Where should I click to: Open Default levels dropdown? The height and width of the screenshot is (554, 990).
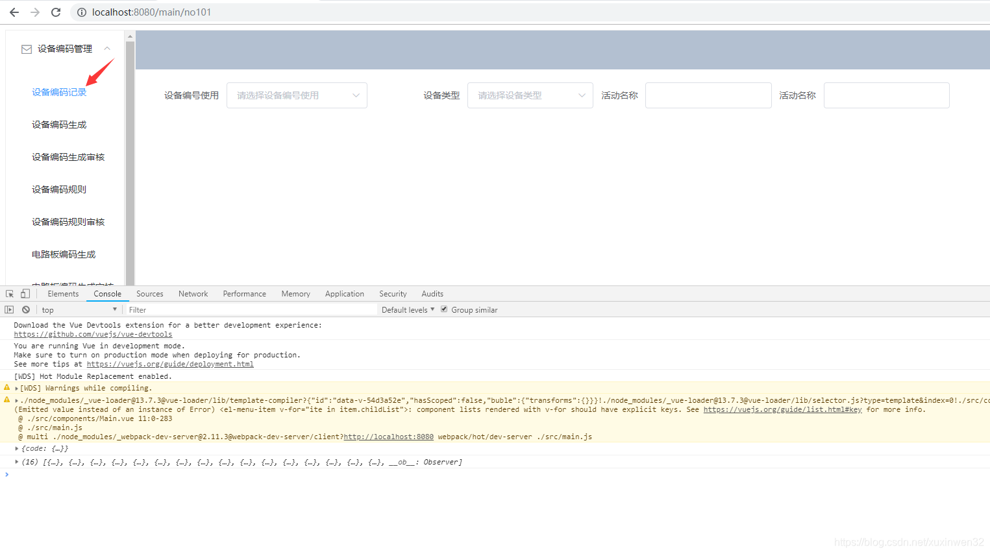click(x=408, y=310)
